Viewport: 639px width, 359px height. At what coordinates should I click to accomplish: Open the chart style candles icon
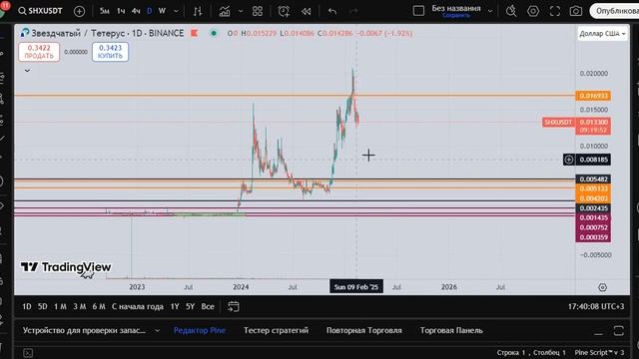pos(198,11)
